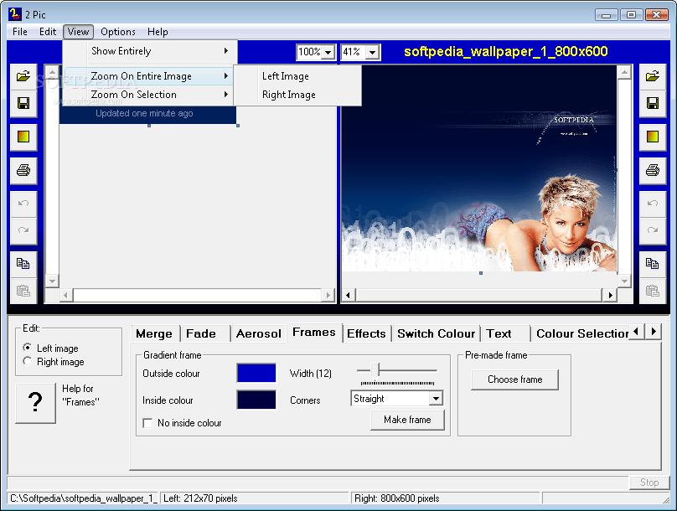
Task: Switch to the Colour Selection tab
Action: click(x=581, y=333)
